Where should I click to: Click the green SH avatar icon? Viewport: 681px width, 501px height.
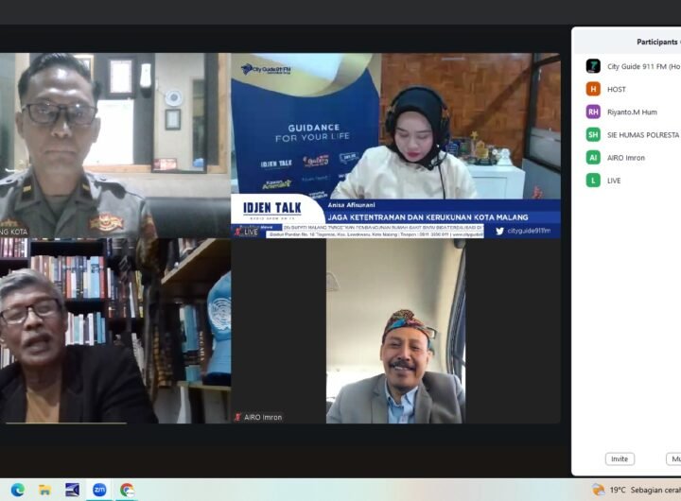[593, 134]
